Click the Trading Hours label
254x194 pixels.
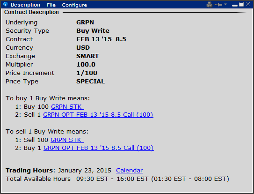[x=30, y=171]
